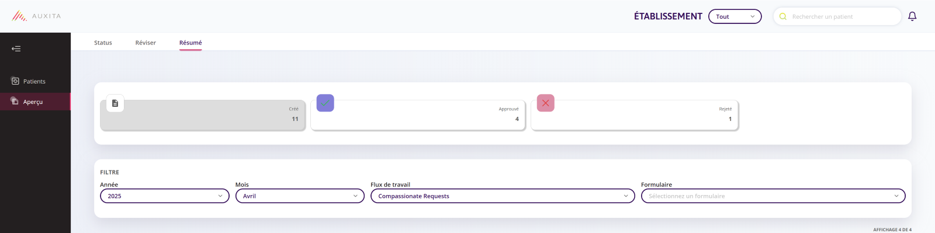The image size is (935, 233).
Task: Click the Patients sidebar icon
Action: [15, 81]
